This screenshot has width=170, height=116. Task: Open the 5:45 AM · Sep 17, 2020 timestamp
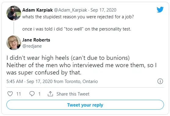click(x=29, y=82)
